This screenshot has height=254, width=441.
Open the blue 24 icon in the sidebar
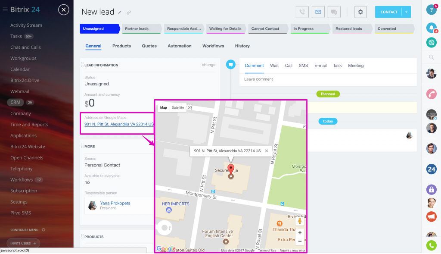(431, 169)
